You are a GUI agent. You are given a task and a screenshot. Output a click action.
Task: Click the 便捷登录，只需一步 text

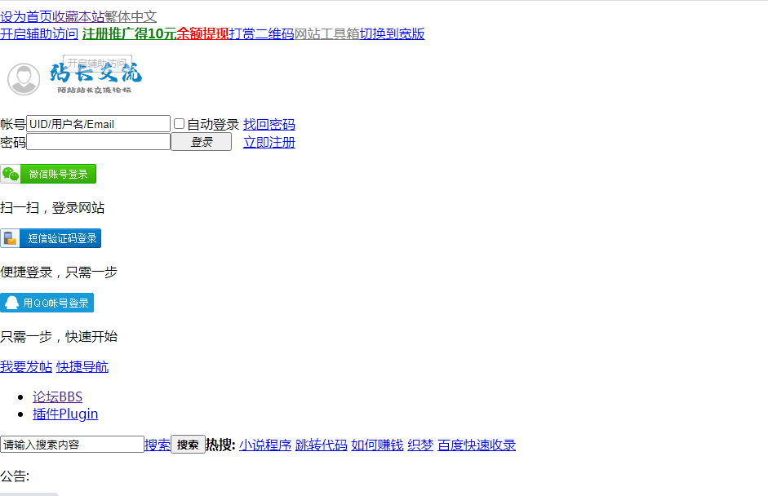[x=59, y=272]
